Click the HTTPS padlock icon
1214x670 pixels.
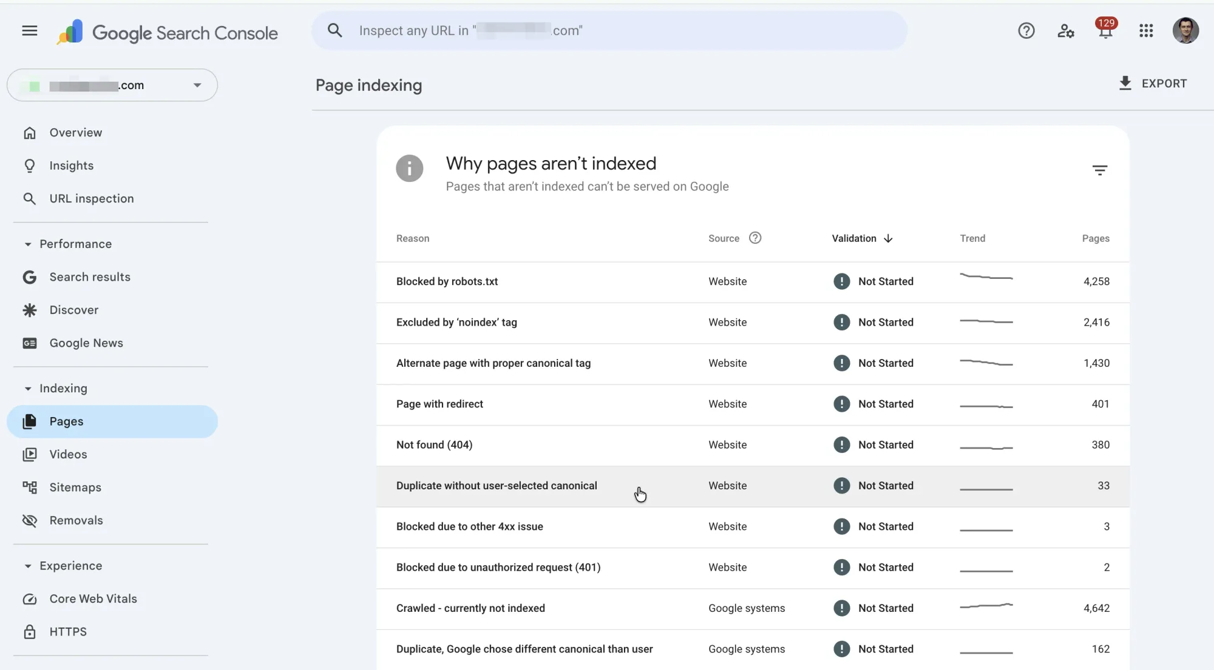[30, 632]
